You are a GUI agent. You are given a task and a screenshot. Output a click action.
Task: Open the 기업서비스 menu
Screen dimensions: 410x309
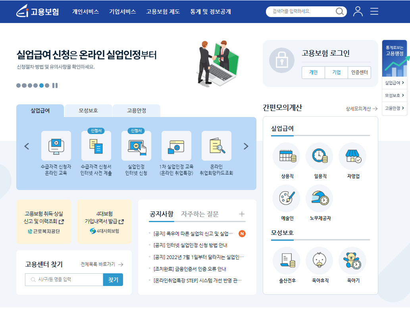[123, 12]
